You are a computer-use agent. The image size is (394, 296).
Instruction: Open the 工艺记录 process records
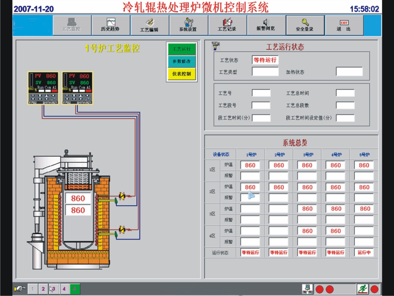pos(227,25)
